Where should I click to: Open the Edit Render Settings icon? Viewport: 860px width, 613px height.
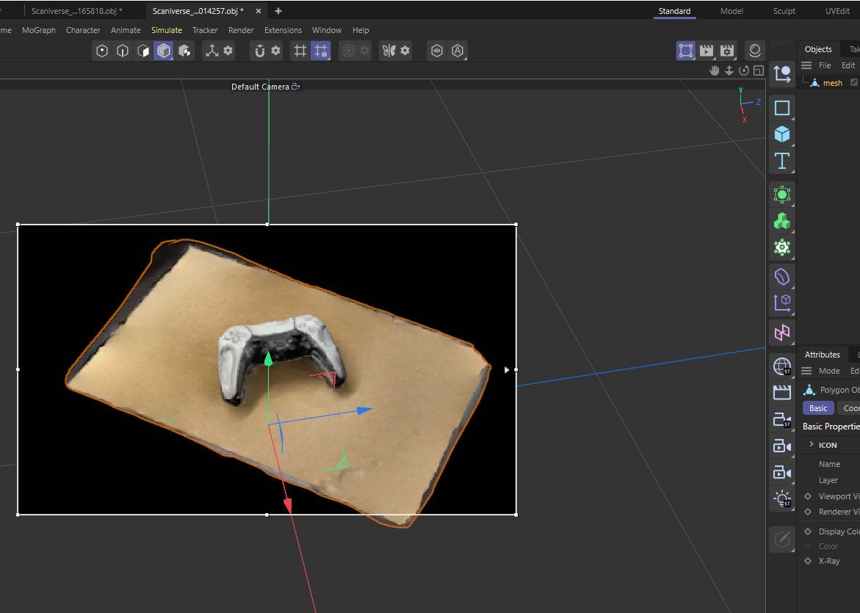[x=728, y=51]
